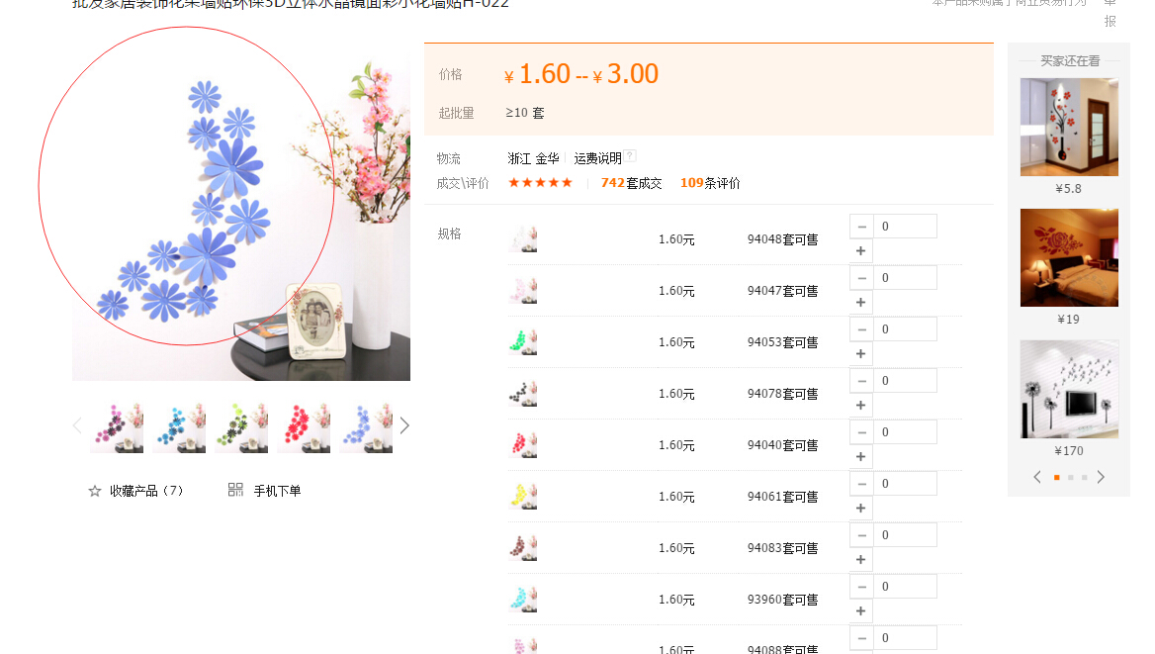Choose the cyan flower color variant swatch
The height and width of the screenshot is (654, 1155).
523,600
